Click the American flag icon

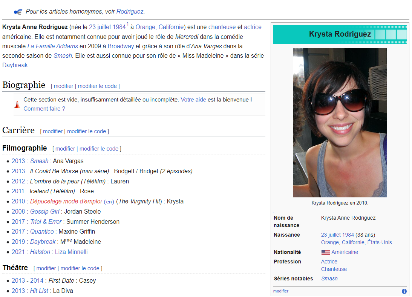(x=325, y=252)
